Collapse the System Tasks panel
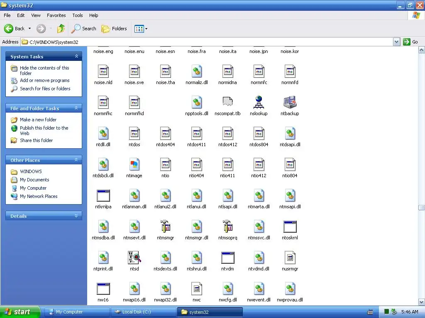 (x=76, y=56)
